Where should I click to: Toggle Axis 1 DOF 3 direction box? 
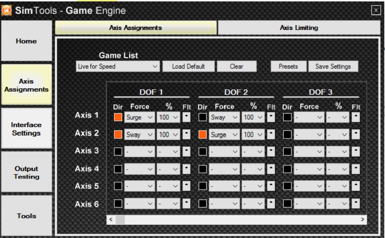tap(287, 117)
